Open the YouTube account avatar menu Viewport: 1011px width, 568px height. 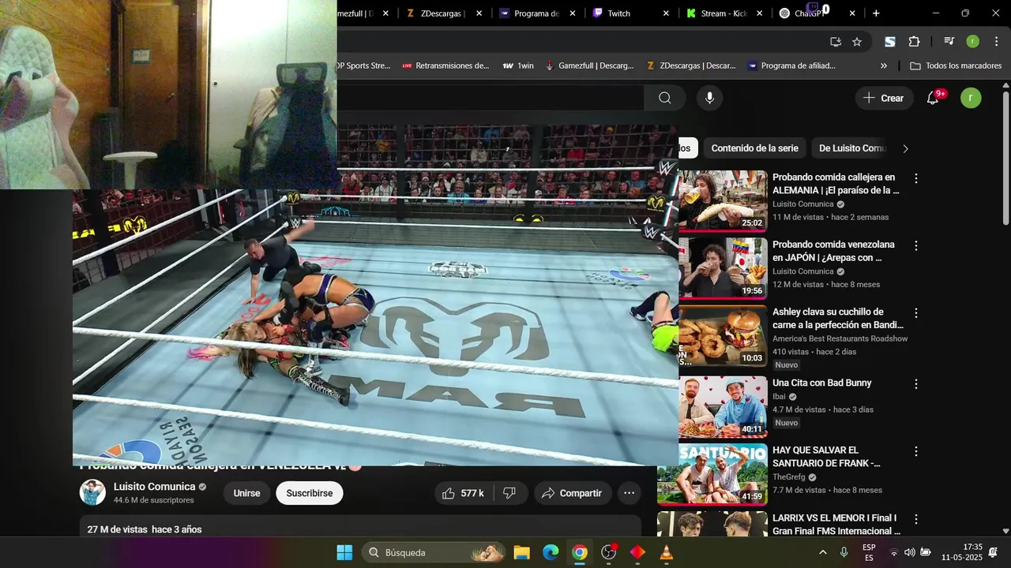tap(971, 98)
